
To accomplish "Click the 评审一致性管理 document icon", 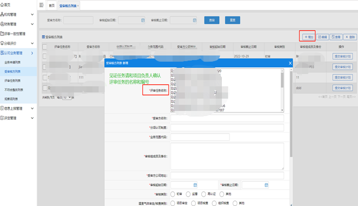I will [2, 33].
